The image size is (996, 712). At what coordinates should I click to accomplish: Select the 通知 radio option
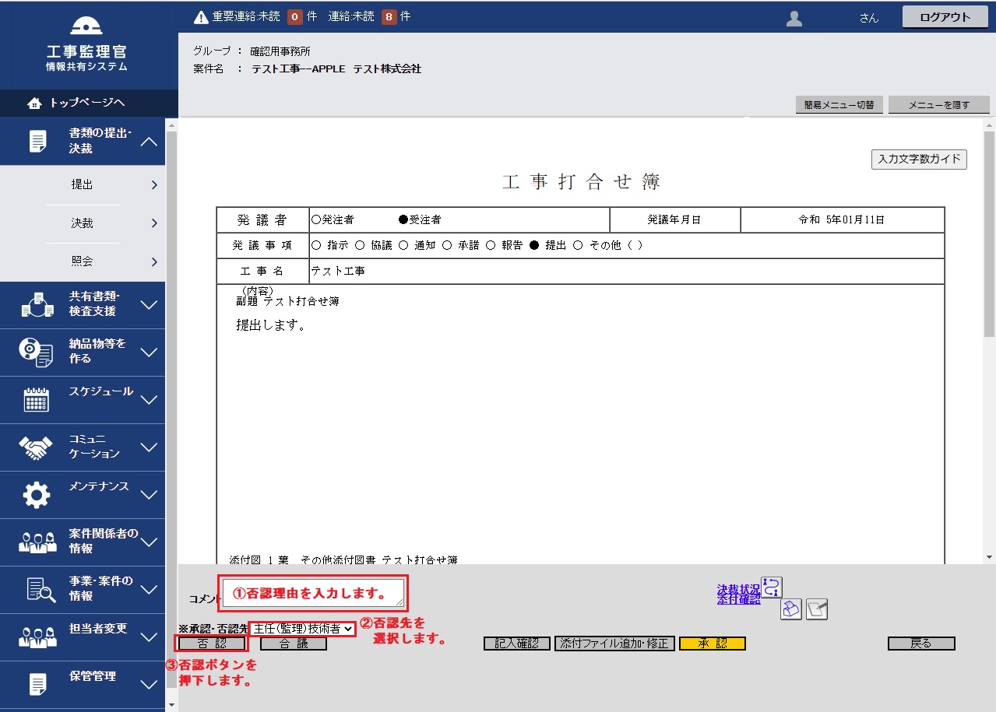403,245
